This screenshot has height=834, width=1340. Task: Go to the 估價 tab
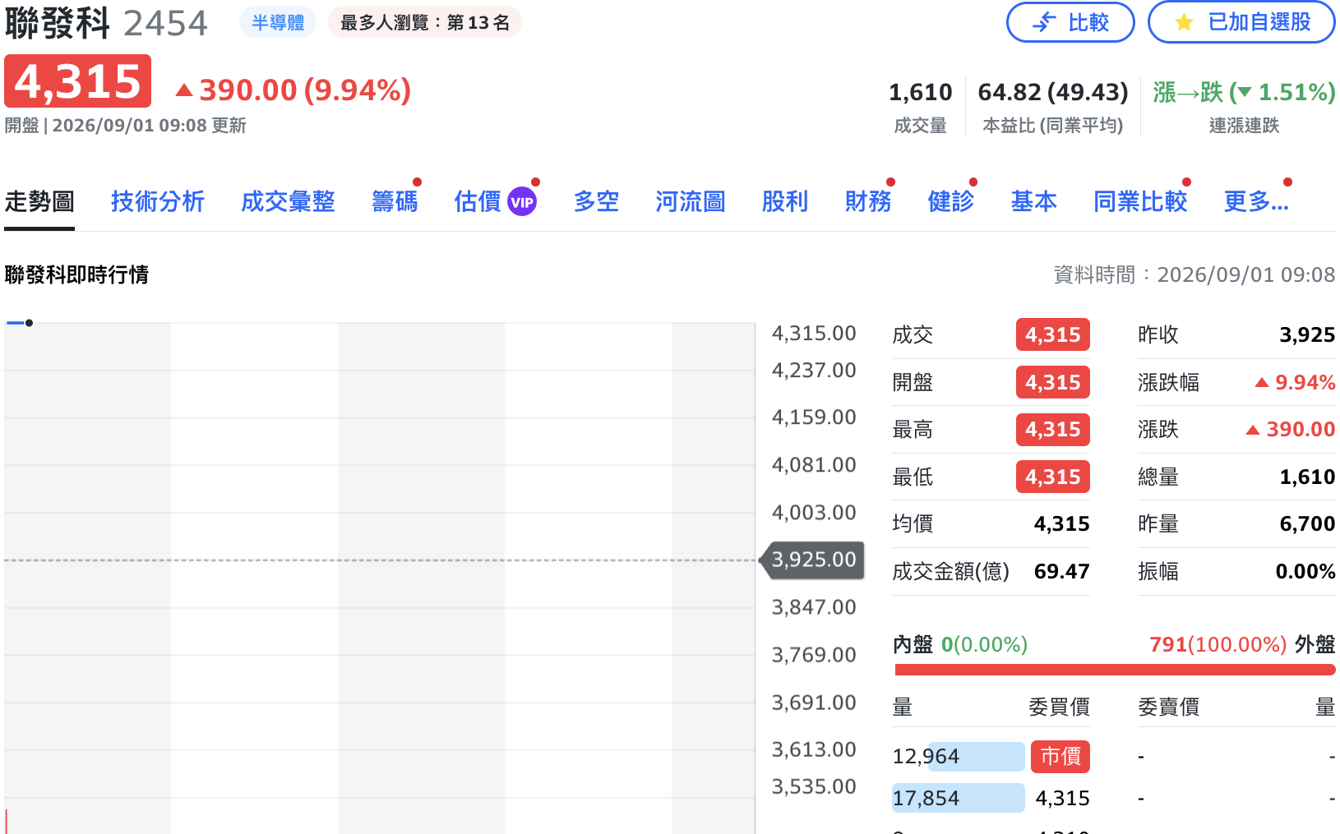tap(478, 201)
